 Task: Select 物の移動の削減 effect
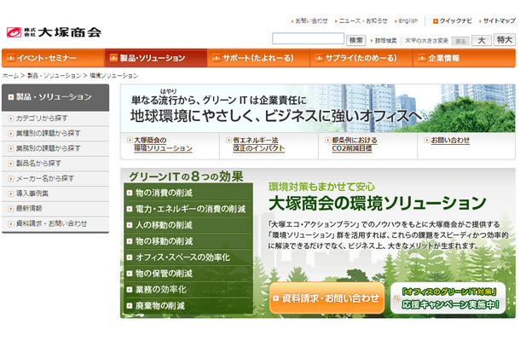[x=188, y=241]
